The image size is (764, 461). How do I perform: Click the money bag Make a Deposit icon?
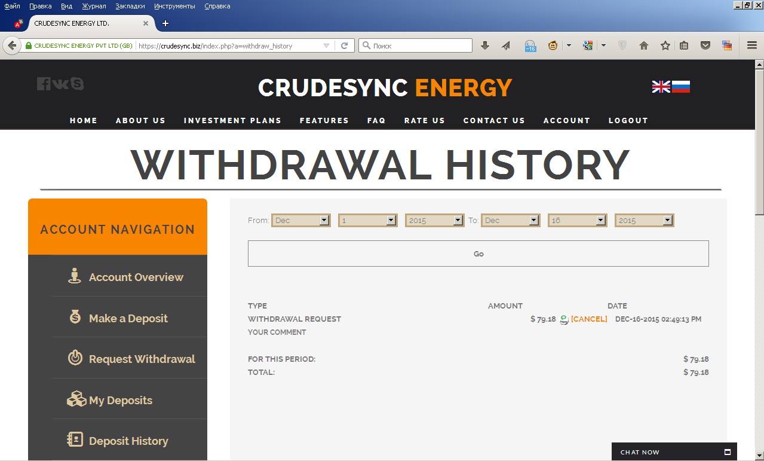point(75,317)
